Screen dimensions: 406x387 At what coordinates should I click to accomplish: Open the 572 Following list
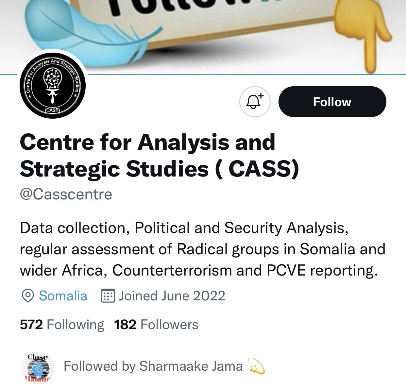(x=62, y=325)
